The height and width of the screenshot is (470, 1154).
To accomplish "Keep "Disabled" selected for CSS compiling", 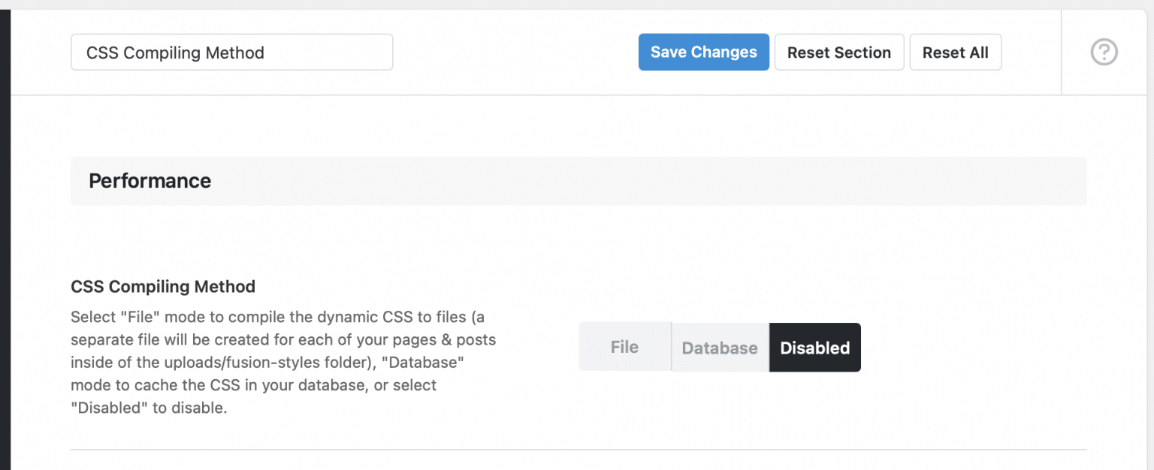I will point(814,347).
